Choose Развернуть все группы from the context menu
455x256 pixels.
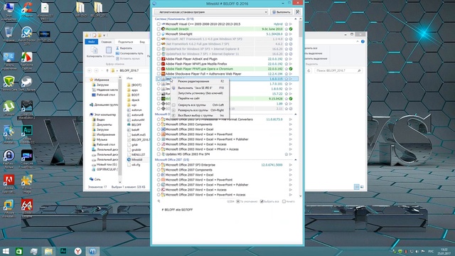pos(200,110)
